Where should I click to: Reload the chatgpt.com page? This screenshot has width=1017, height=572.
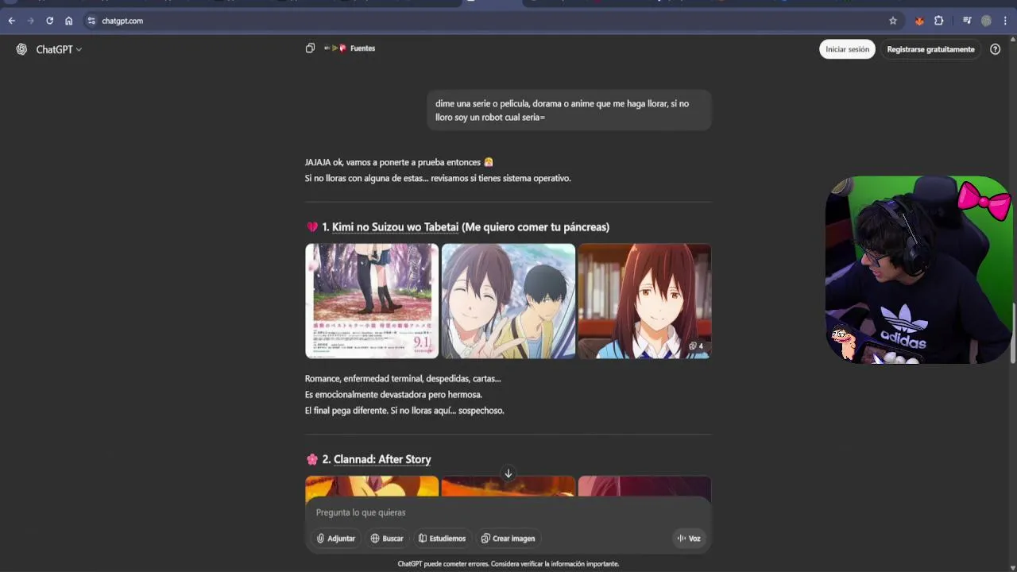(x=49, y=21)
